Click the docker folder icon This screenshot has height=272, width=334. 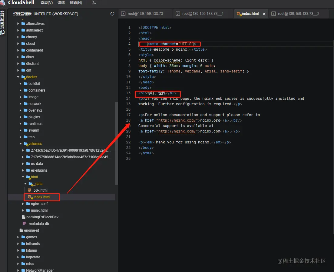pyautogui.click(x=23, y=77)
